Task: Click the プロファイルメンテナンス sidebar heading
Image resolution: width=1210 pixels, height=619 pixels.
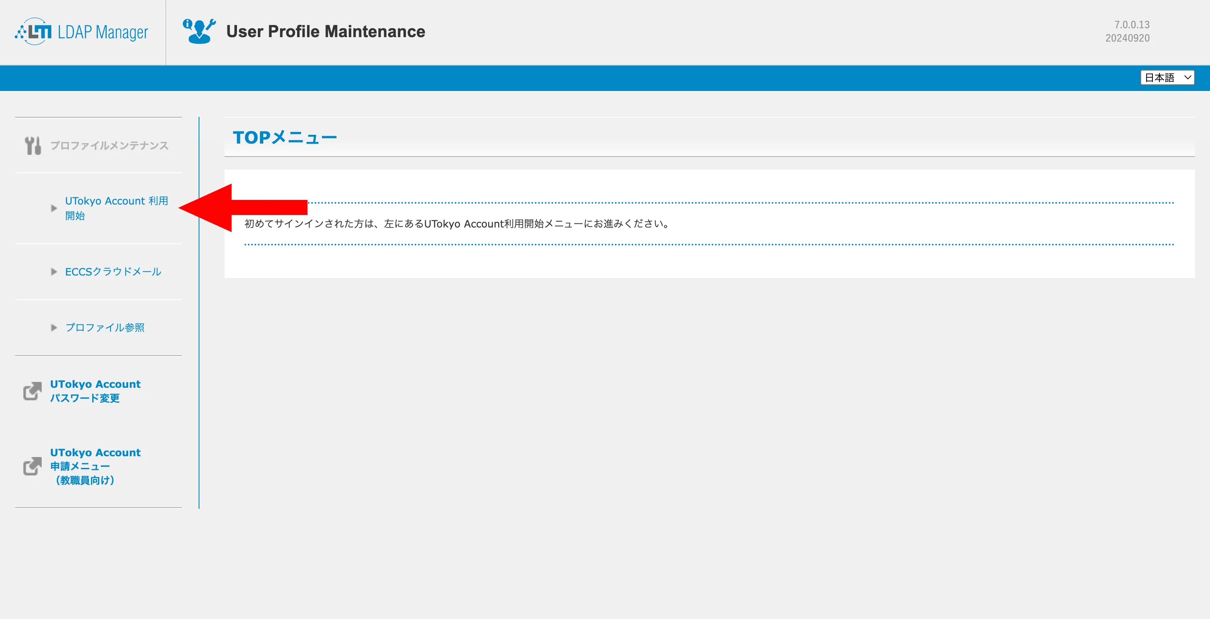Action: pos(109,145)
